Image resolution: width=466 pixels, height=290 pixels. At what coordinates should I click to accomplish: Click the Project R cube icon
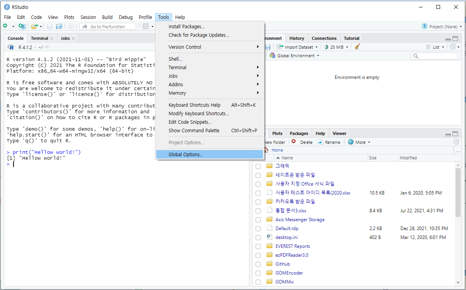425,26
